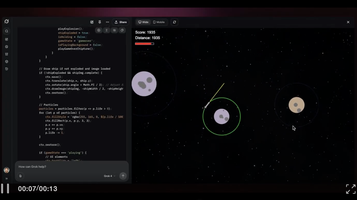Click the 'ctx.save();' code line
This screenshot has width=357, height=200.
(x=54, y=77)
